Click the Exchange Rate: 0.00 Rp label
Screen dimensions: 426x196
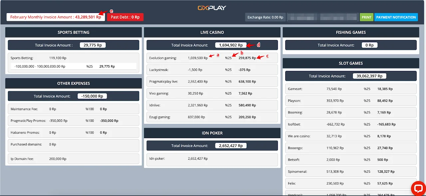click(265, 17)
